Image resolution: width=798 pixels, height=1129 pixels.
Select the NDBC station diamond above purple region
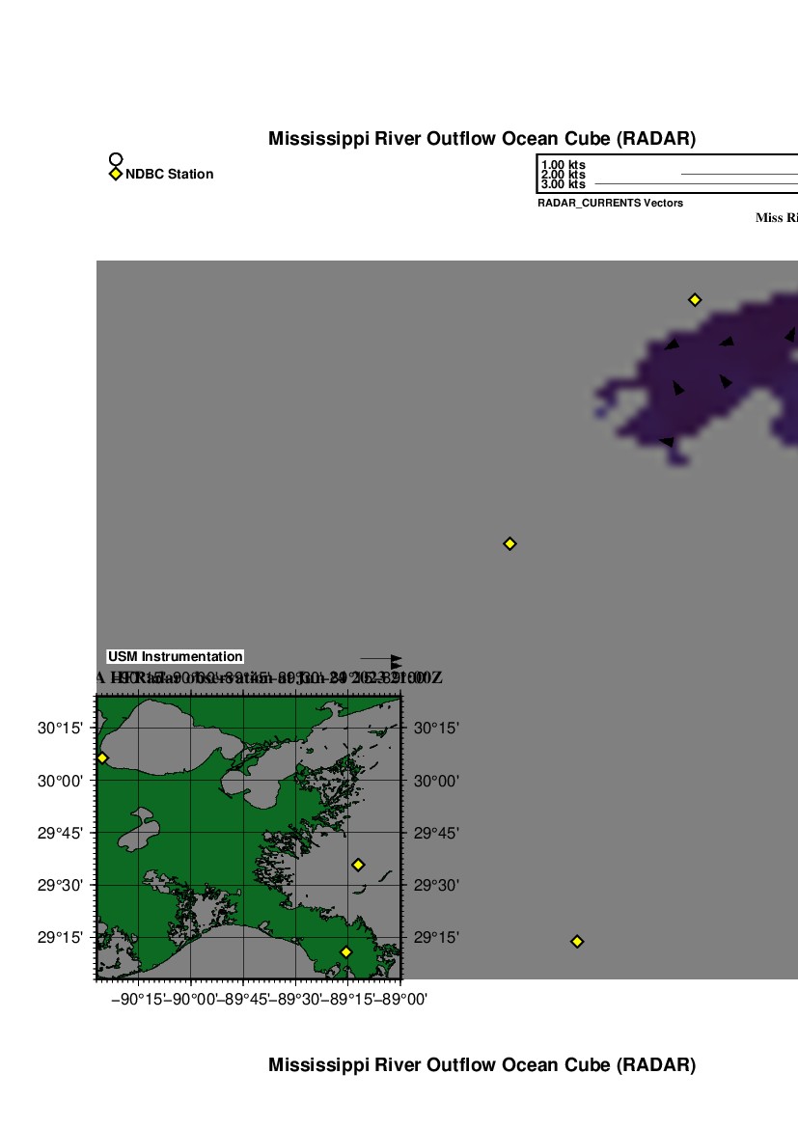(694, 300)
